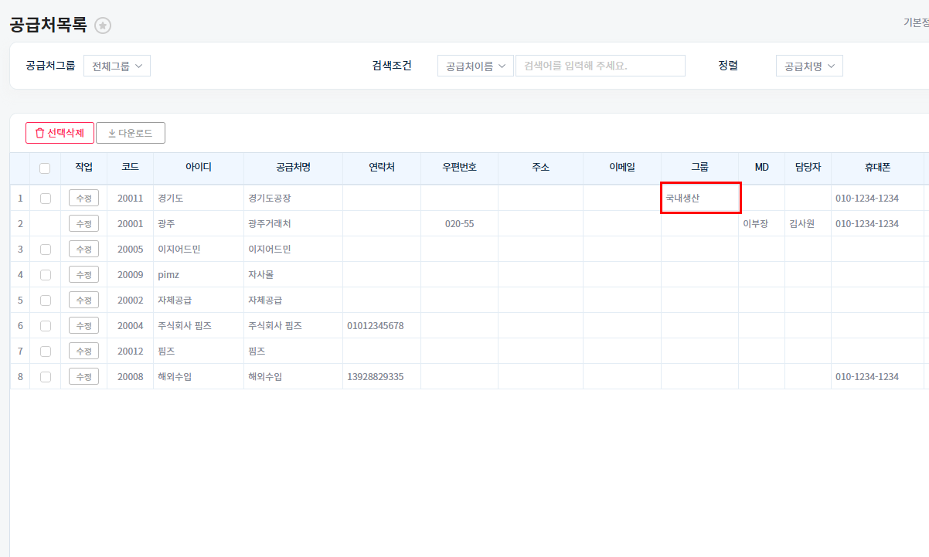929x557 pixels.
Task: Edit the pimz supplier via 수정
Action: (x=83, y=274)
